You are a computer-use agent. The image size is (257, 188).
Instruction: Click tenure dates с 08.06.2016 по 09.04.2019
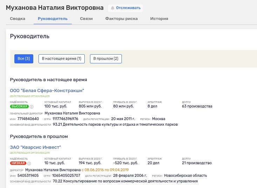(x=105, y=170)
